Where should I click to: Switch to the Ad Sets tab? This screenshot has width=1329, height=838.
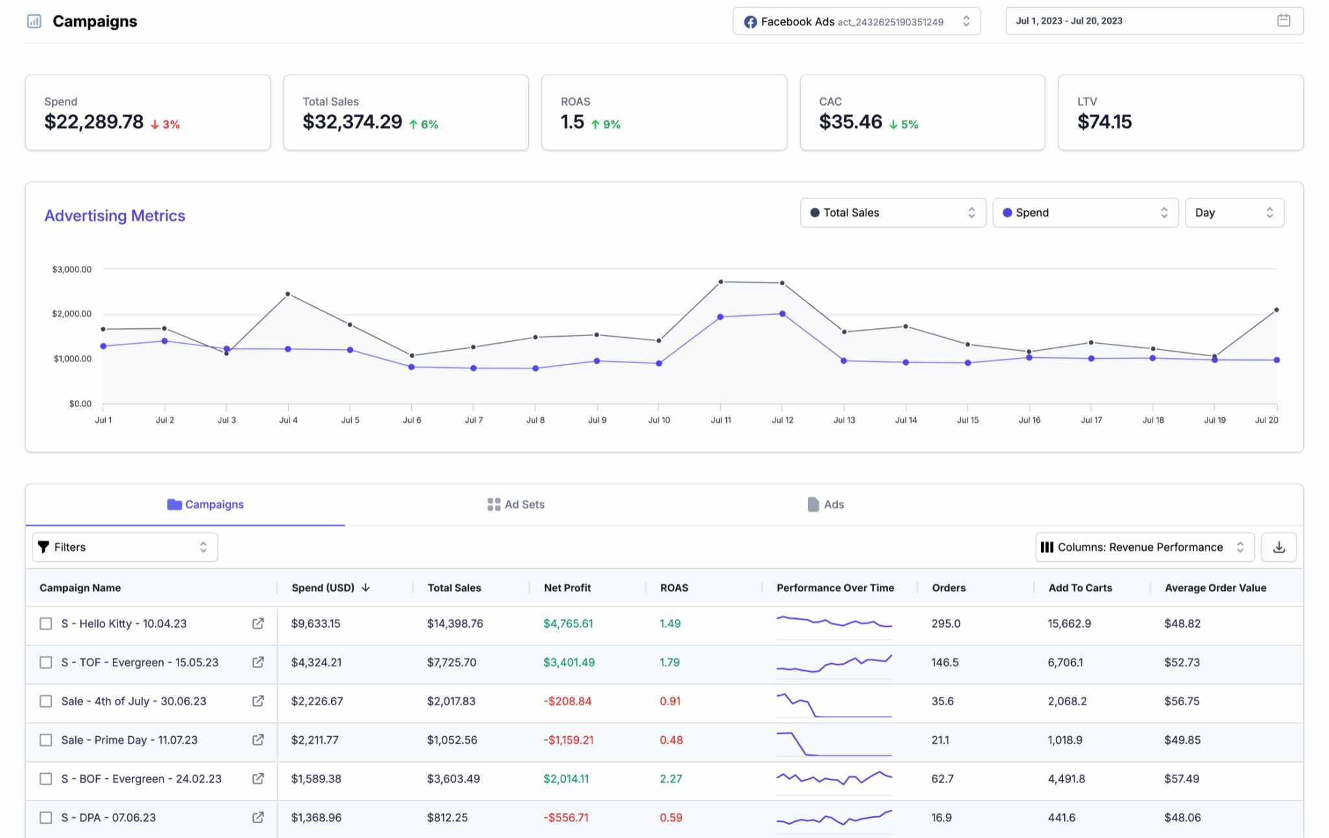pos(516,504)
